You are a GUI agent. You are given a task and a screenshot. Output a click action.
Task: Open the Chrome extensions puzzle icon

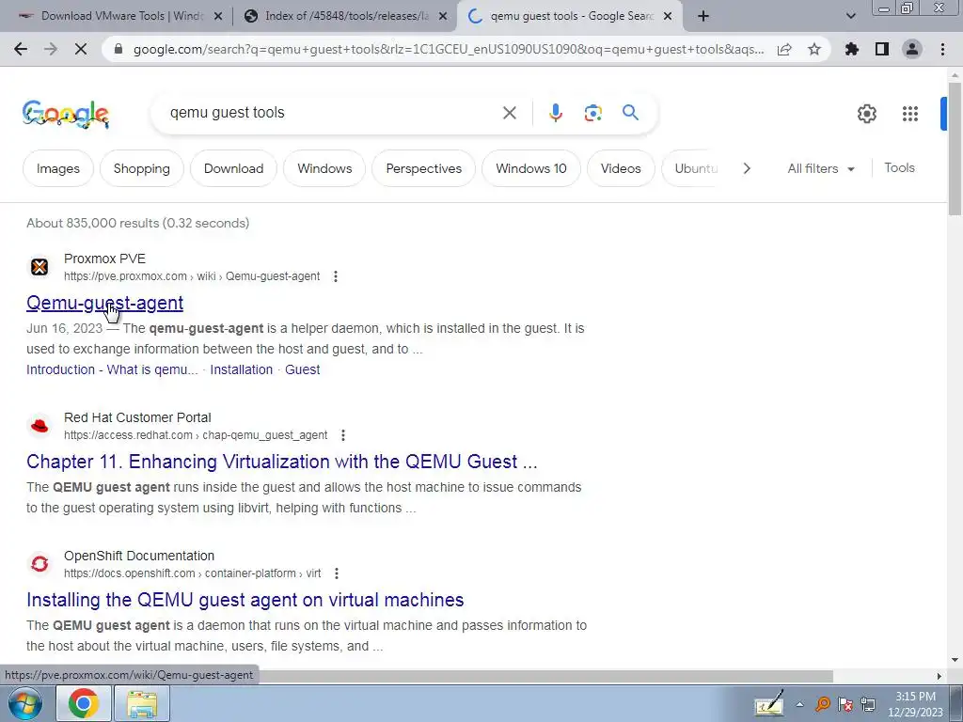click(852, 49)
